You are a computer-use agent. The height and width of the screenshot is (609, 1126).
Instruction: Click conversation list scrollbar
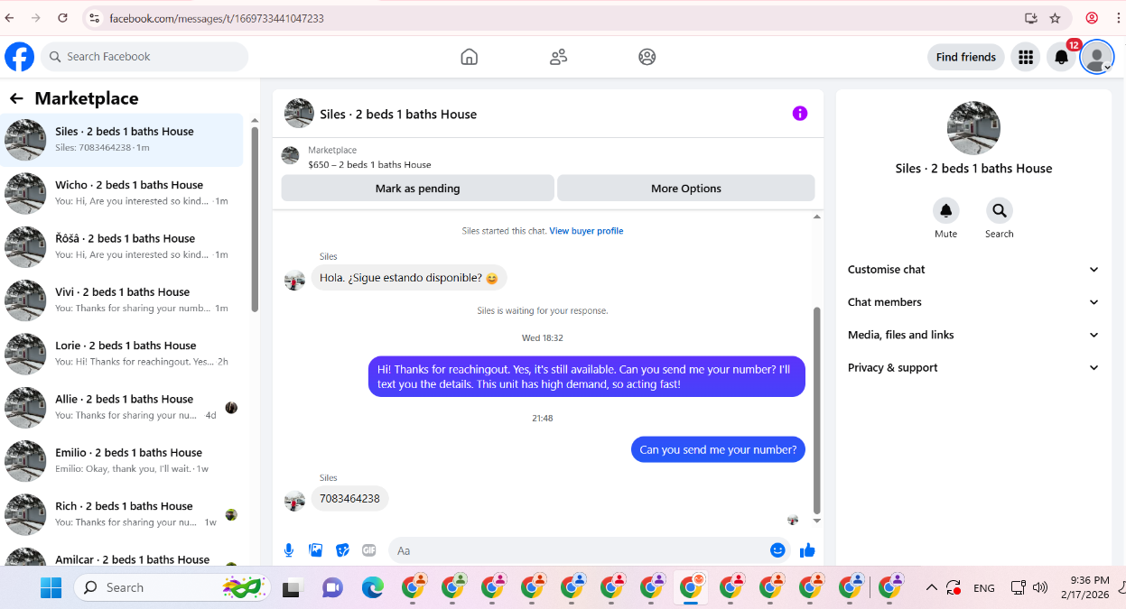[255, 219]
